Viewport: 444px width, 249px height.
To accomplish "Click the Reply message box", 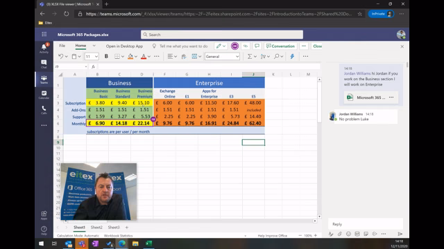I will [366, 224].
